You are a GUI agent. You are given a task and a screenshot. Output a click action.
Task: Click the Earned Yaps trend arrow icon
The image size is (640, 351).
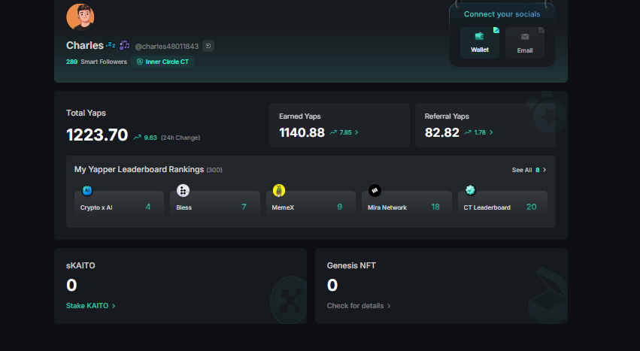click(333, 132)
